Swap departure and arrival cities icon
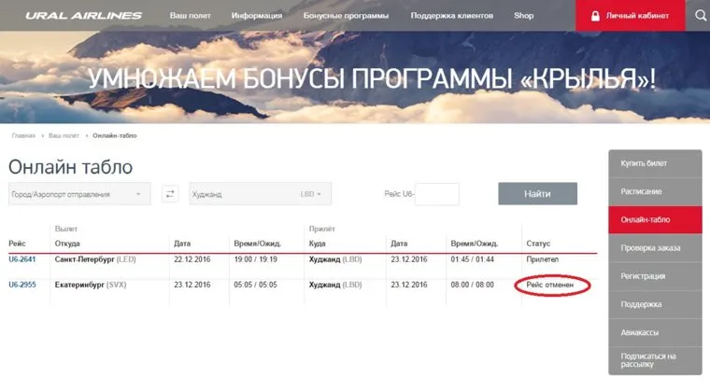 [170, 194]
